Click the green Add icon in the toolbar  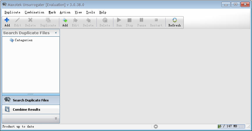[x=65, y=22]
